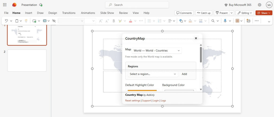Viewport: 274px width, 117px height.
Task: Open more font options ellipsis
Action: pos(141,21)
